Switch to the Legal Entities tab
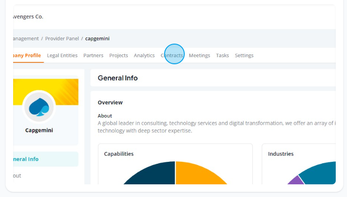 (x=62, y=55)
